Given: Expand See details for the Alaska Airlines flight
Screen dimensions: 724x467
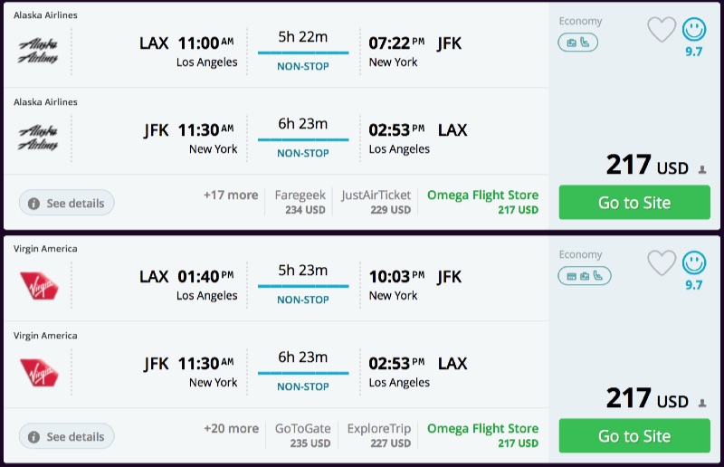Looking at the screenshot, I should [67, 204].
